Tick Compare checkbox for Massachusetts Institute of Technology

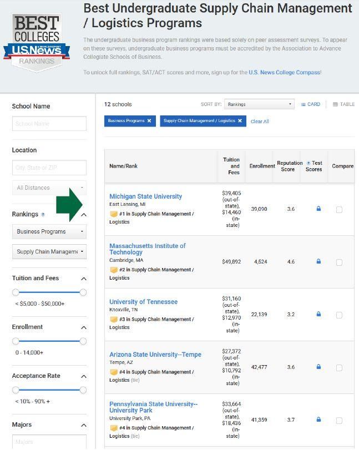coord(339,262)
